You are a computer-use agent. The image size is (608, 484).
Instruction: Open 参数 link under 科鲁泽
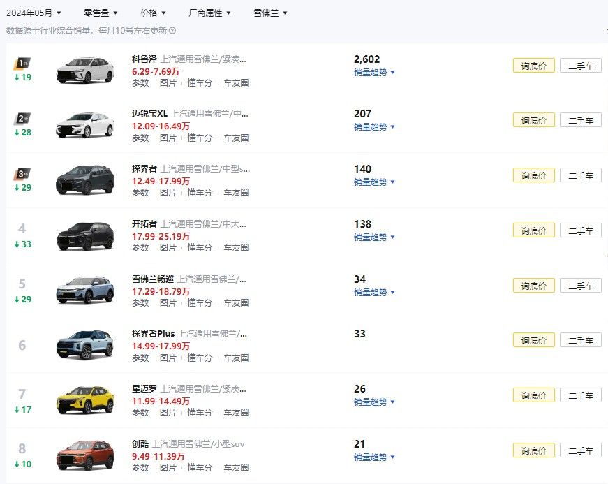click(x=140, y=82)
